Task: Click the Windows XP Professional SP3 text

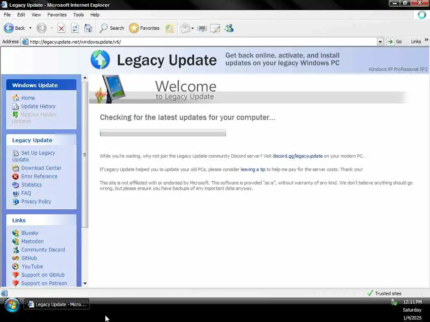Action: [x=398, y=69]
